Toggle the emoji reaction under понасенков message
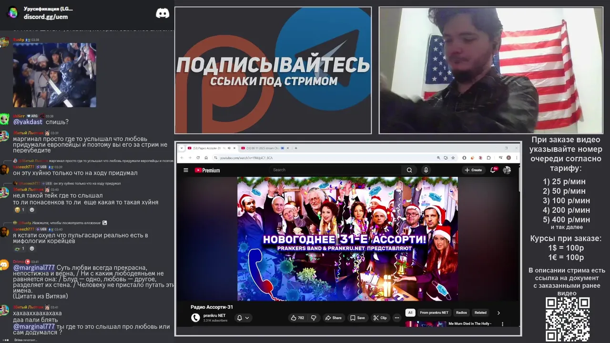The height and width of the screenshot is (343, 610). (x=20, y=210)
